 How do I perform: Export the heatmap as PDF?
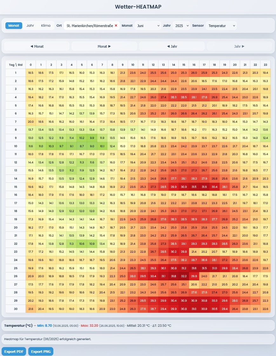[x=14, y=352]
